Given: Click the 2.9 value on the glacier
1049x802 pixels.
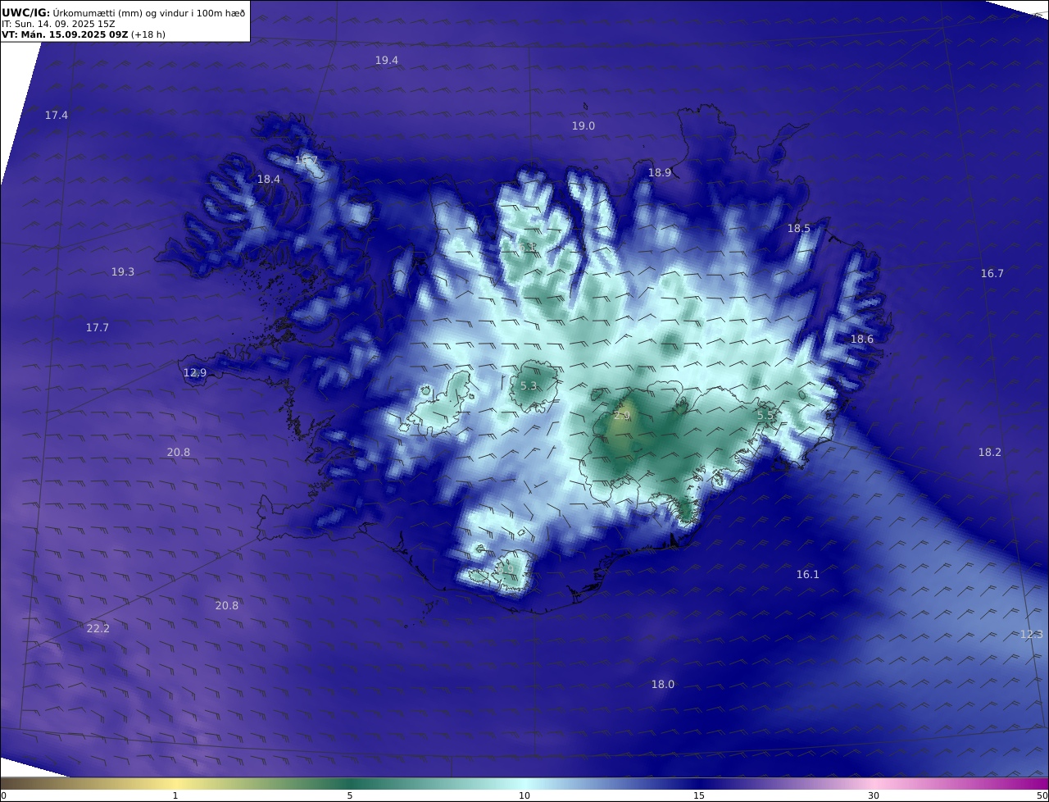Looking at the screenshot, I should tap(622, 416).
